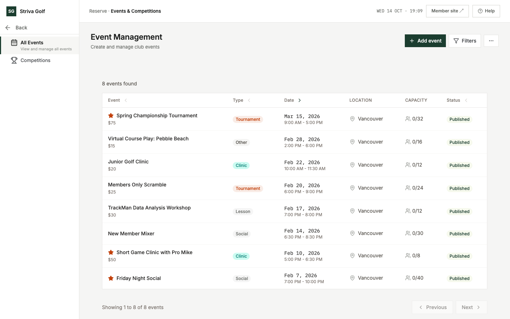The width and height of the screenshot is (510, 319).
Task: Click the Mar 15, 2026 date cell
Action: tap(302, 116)
